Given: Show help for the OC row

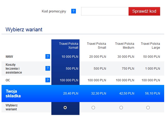Looking at the screenshot, I should pyautogui.click(x=47, y=80).
